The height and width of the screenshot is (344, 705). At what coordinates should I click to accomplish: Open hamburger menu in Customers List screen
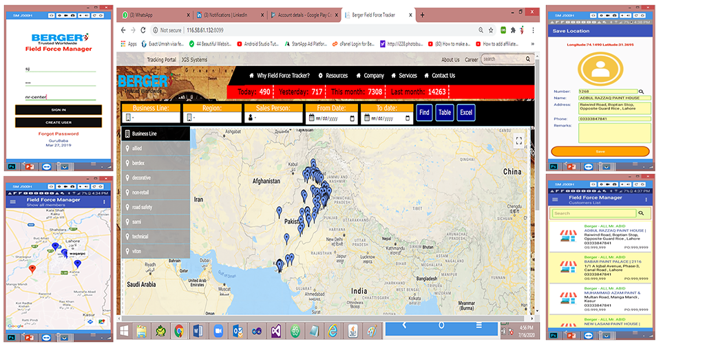point(556,200)
